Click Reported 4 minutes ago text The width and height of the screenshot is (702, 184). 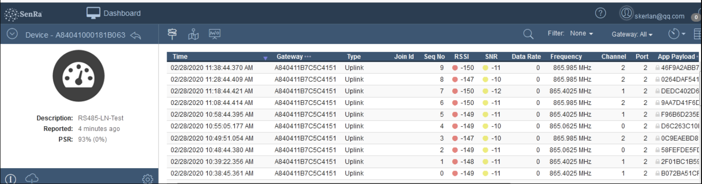[x=99, y=129]
